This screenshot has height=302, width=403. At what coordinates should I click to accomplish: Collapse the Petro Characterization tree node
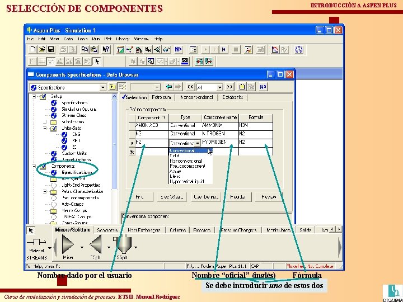pyautogui.click(x=45, y=192)
